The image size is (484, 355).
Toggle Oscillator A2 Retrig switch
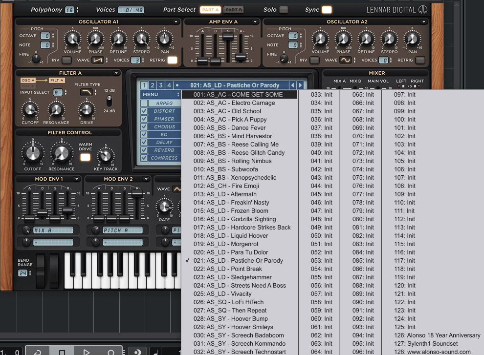420,60
